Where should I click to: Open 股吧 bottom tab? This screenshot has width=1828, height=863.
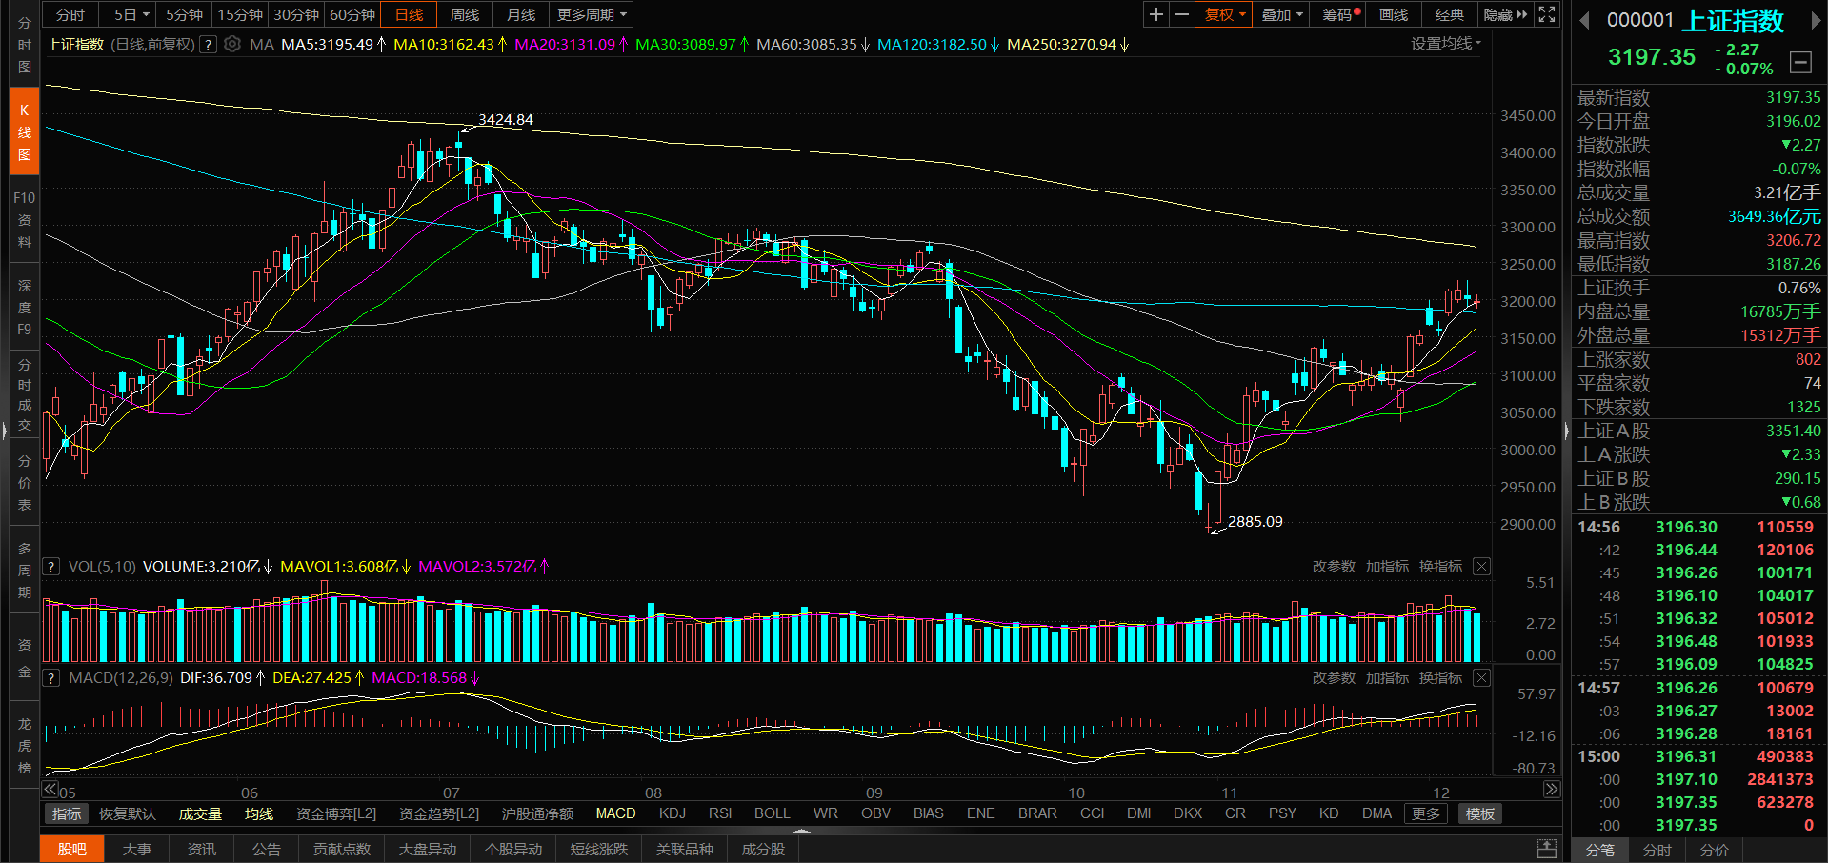click(72, 849)
